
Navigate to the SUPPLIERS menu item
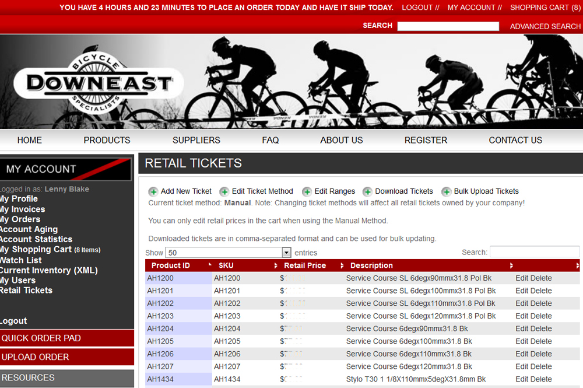pos(196,140)
